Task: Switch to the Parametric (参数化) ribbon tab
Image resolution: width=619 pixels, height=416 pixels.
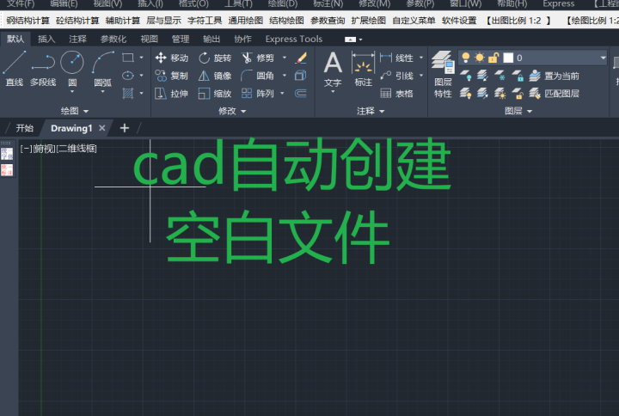Action: click(x=113, y=39)
